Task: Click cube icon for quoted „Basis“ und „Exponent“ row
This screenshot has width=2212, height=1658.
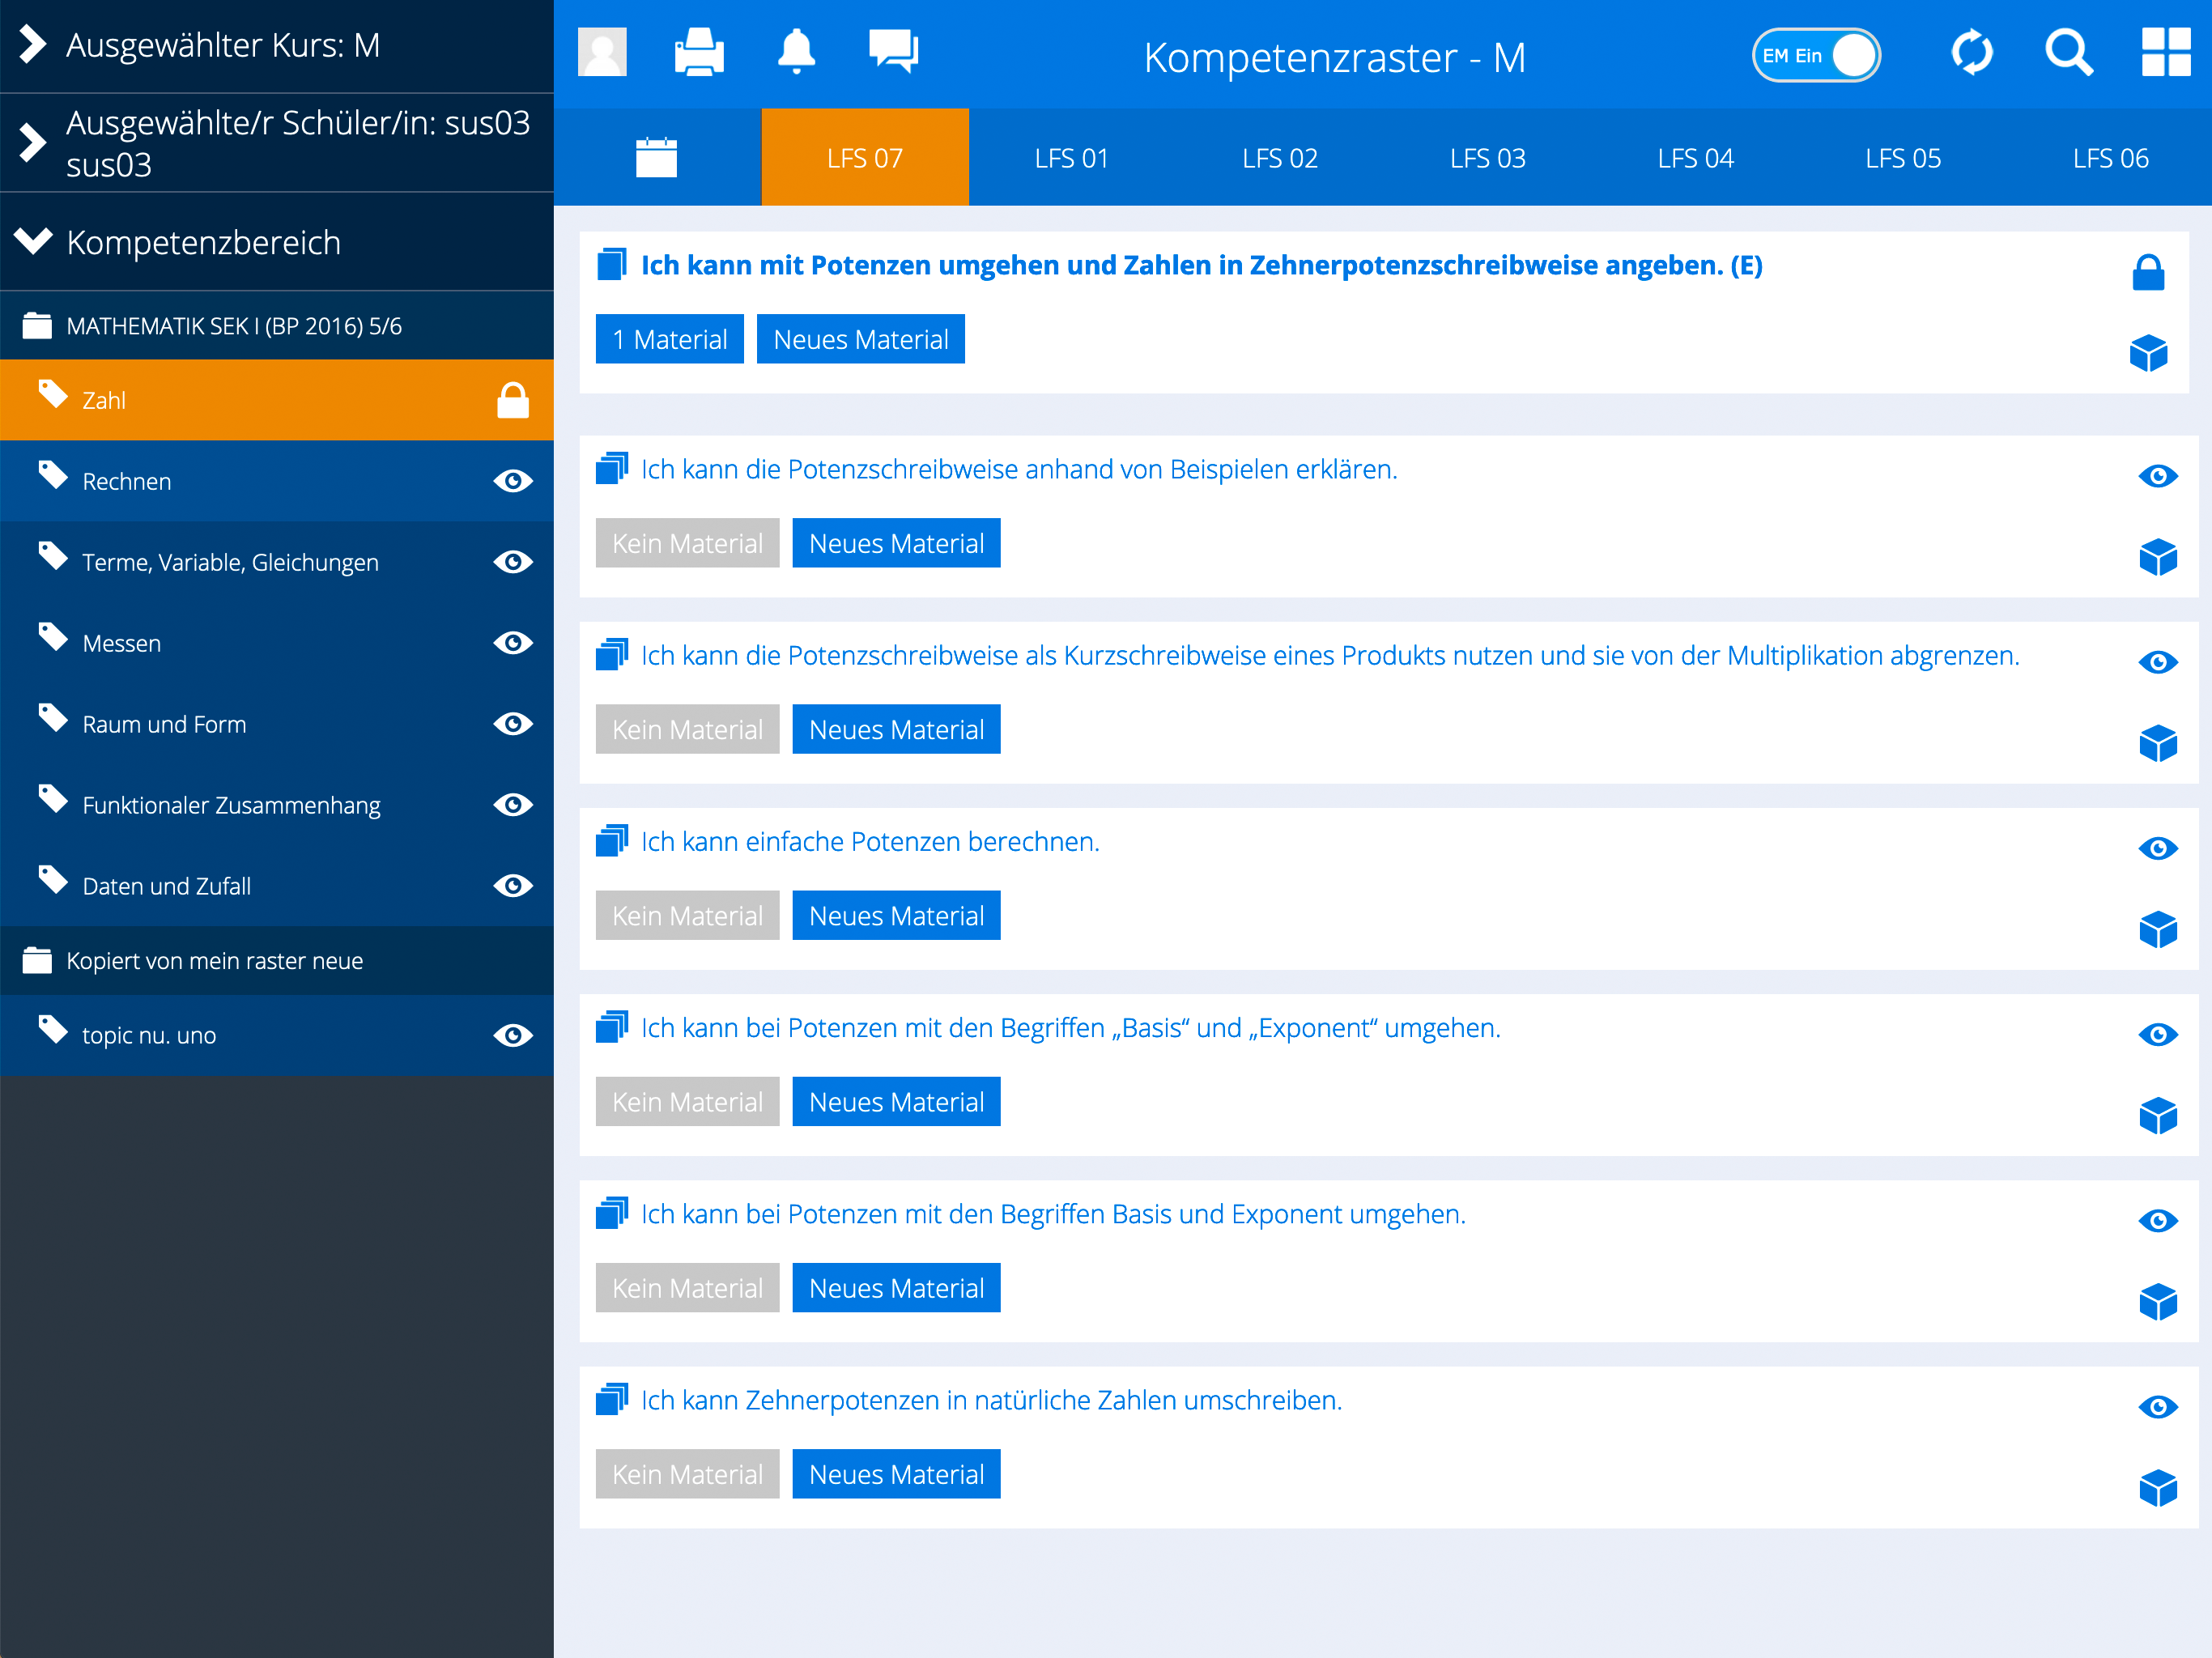Action: pyautogui.click(x=2158, y=1115)
